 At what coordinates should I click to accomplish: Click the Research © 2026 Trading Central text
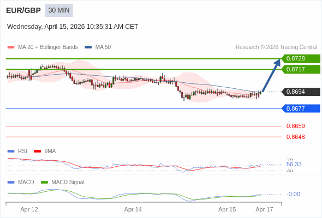(276, 47)
